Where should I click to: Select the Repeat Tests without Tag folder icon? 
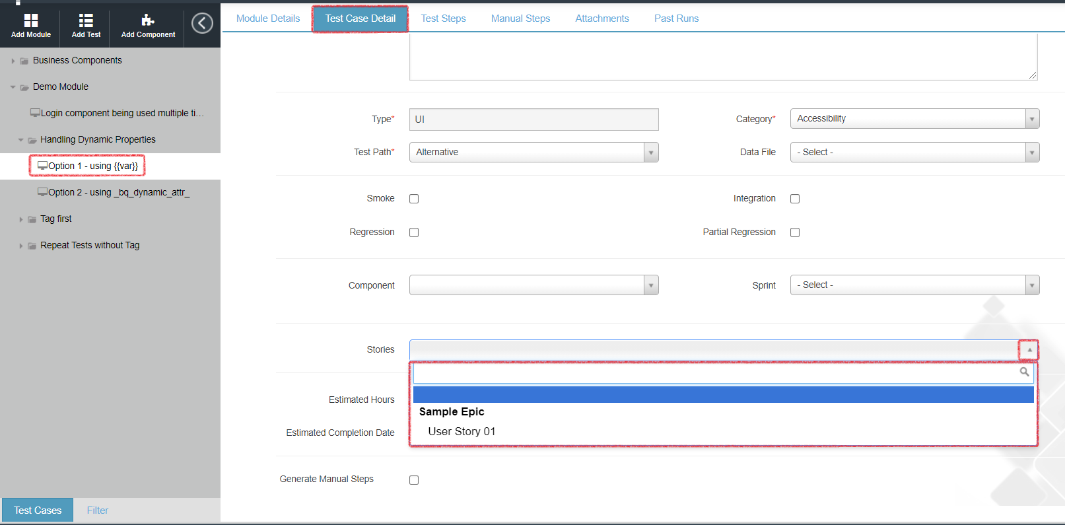32,246
